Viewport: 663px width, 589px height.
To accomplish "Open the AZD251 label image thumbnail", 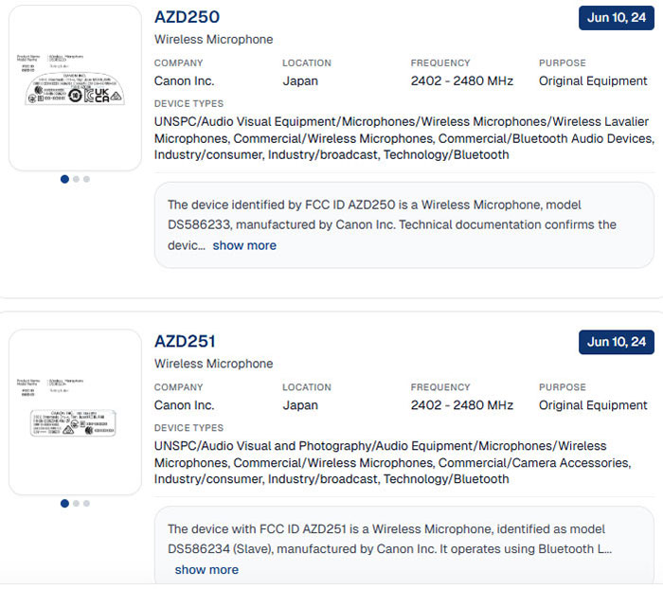I will click(75, 412).
